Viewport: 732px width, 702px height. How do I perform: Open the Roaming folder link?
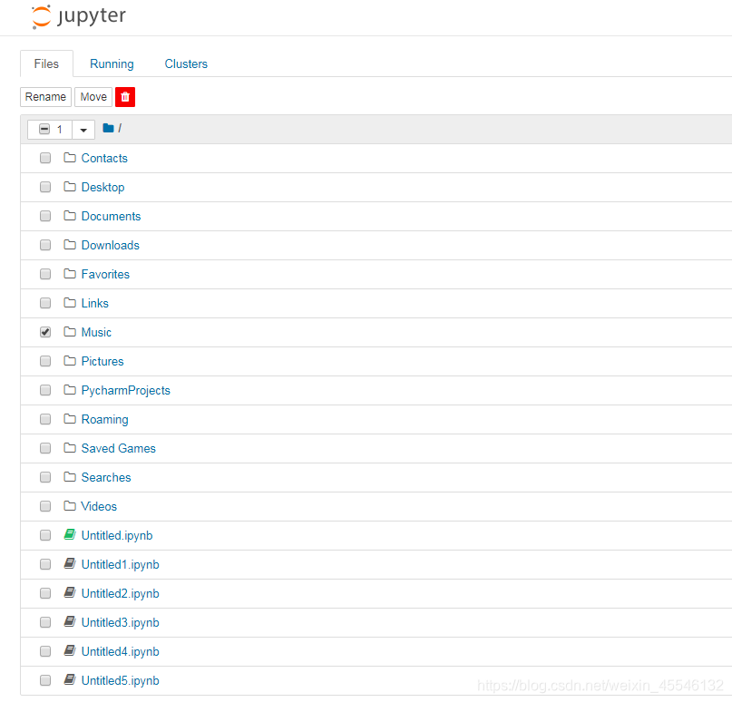(x=104, y=420)
